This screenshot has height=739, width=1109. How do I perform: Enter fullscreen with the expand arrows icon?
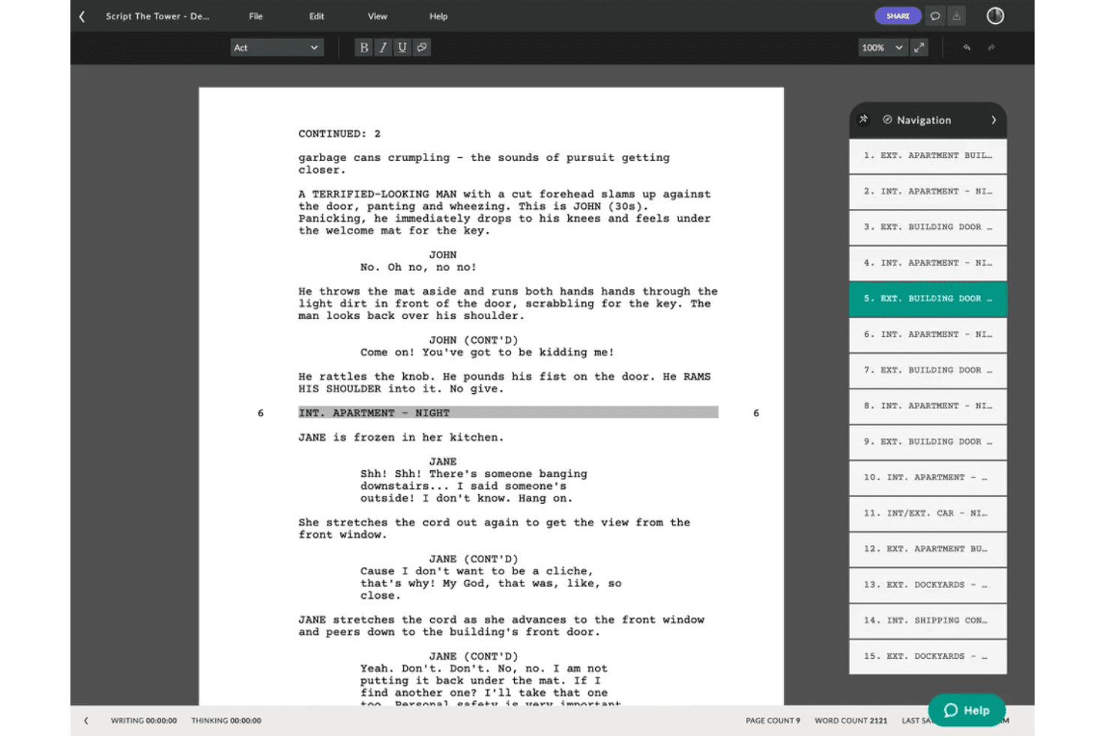click(x=919, y=47)
